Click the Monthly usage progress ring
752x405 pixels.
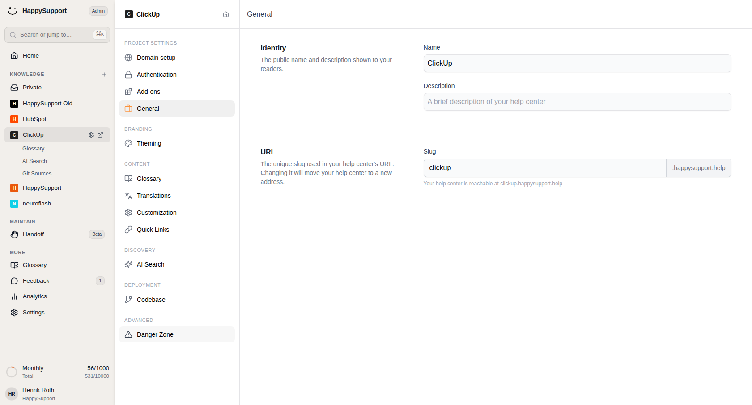pos(12,372)
